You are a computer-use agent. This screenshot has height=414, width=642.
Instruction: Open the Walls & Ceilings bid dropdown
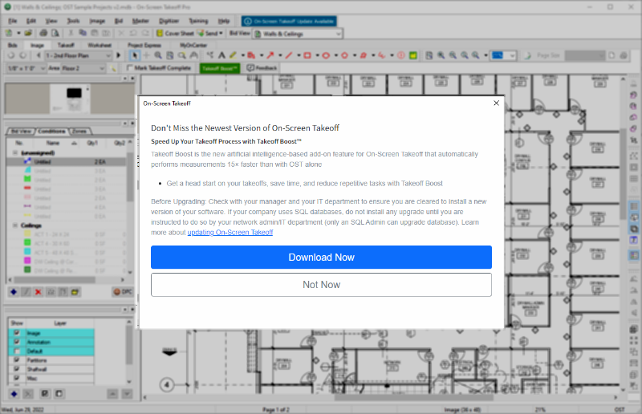(x=298, y=34)
